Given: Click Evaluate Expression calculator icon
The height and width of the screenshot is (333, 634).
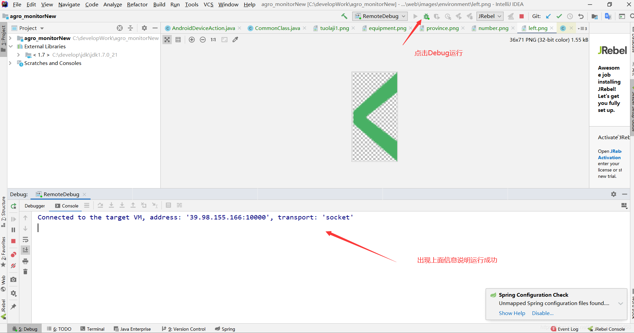Looking at the screenshot, I should click(x=168, y=205).
